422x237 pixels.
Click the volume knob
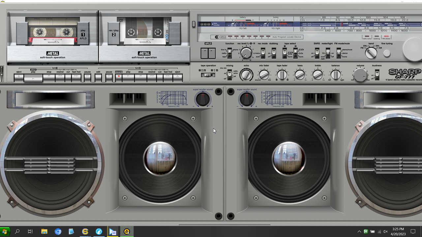pyautogui.click(x=361, y=75)
